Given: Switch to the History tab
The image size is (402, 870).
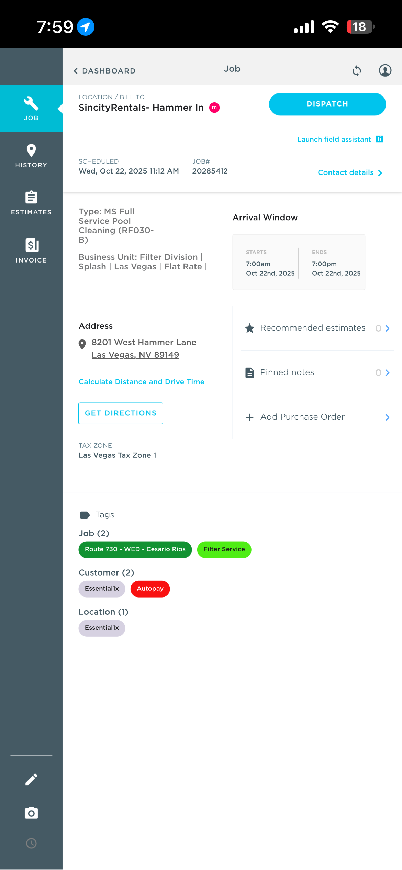Looking at the screenshot, I should pyautogui.click(x=31, y=156).
